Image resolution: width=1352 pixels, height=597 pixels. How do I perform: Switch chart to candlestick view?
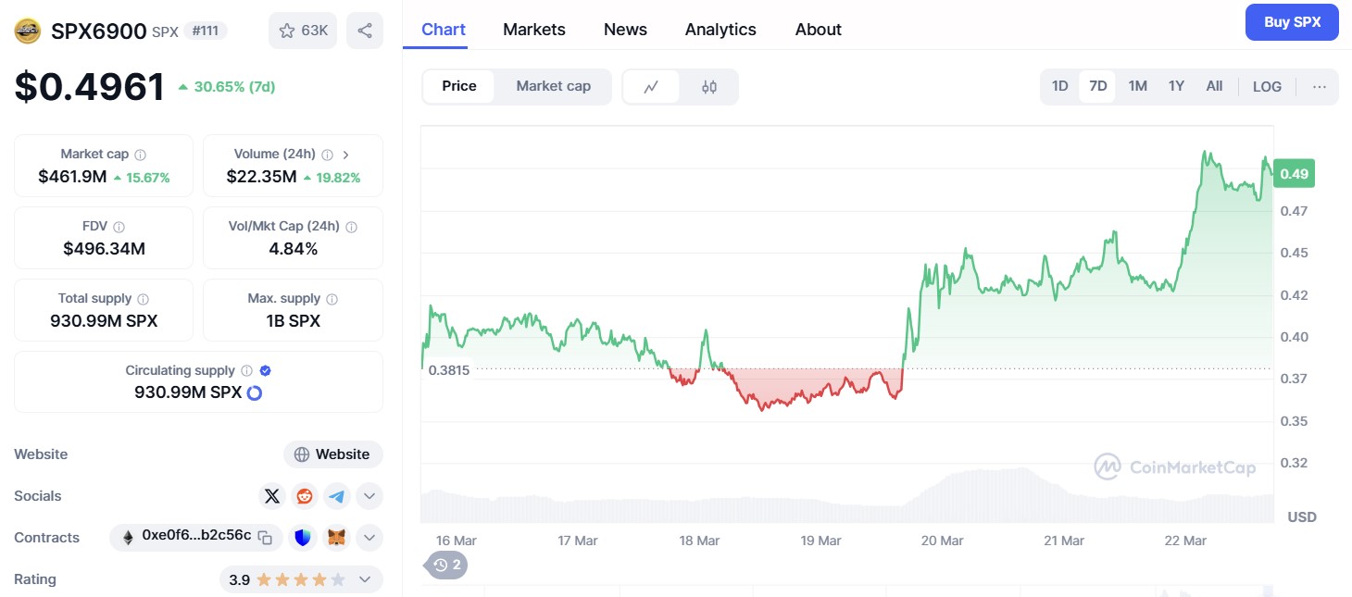(709, 87)
